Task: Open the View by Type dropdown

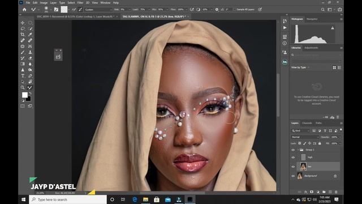Action: pyautogui.click(x=300, y=67)
